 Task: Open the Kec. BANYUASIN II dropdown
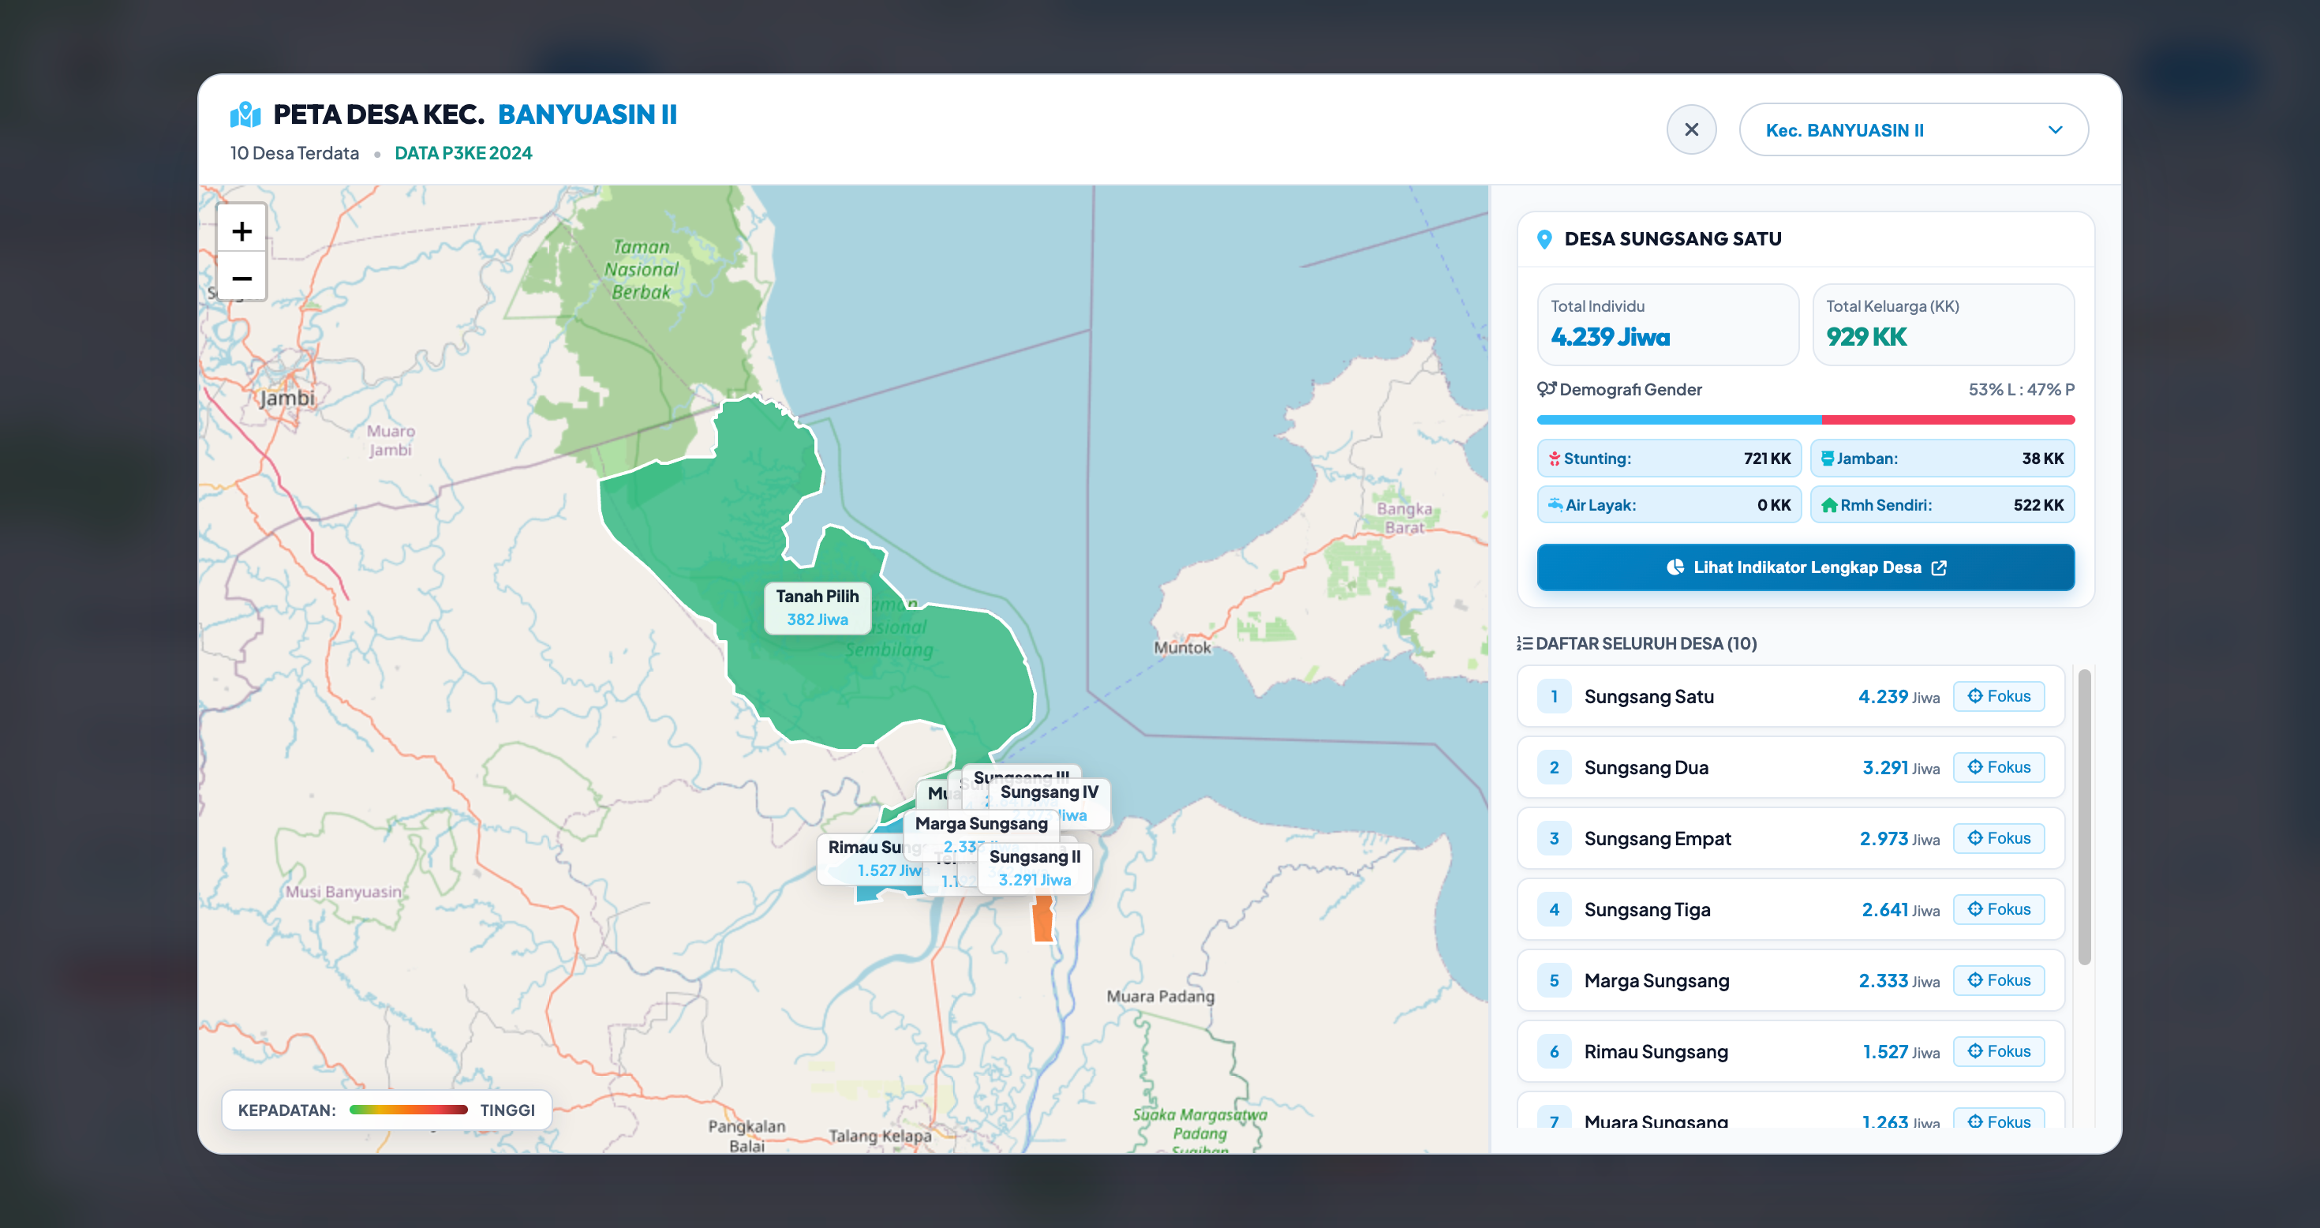tap(1914, 129)
